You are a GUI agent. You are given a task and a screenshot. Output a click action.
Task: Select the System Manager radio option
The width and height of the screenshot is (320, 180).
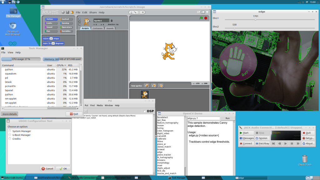click(10, 131)
